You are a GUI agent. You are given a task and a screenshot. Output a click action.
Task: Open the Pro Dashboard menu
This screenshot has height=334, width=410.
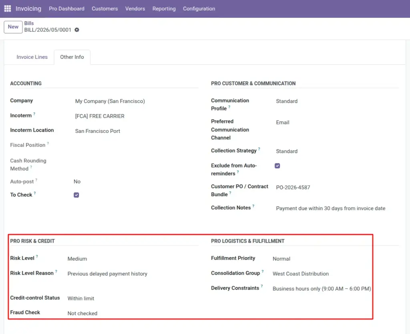67,9
